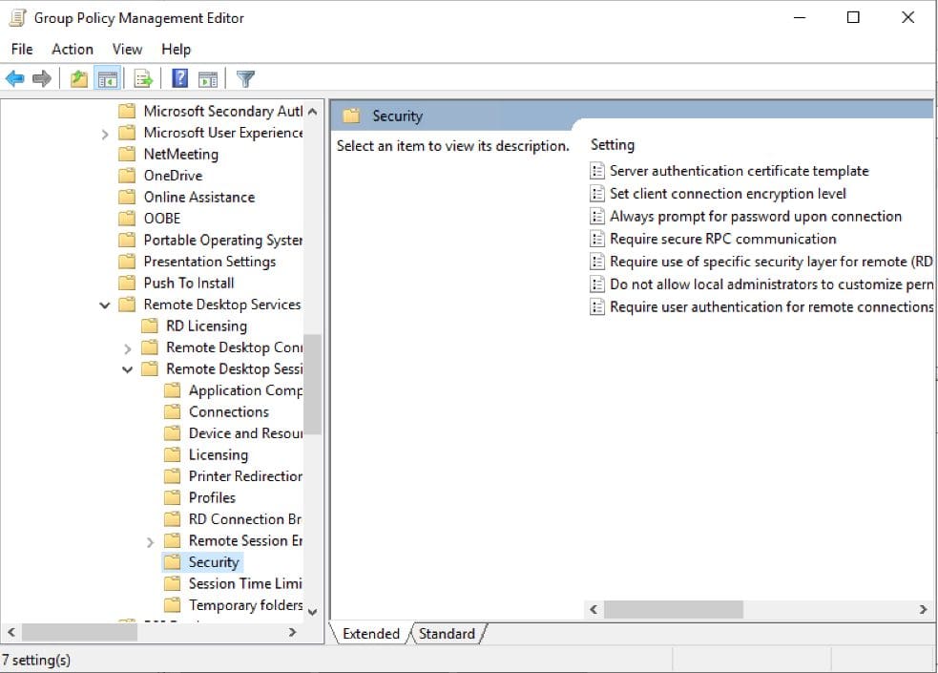The width and height of the screenshot is (938, 673).
Task: Click the folder icon next to Profiles
Action: (x=173, y=497)
